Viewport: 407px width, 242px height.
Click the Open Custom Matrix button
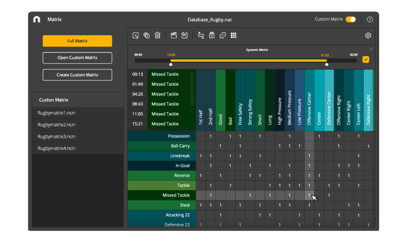77,58
